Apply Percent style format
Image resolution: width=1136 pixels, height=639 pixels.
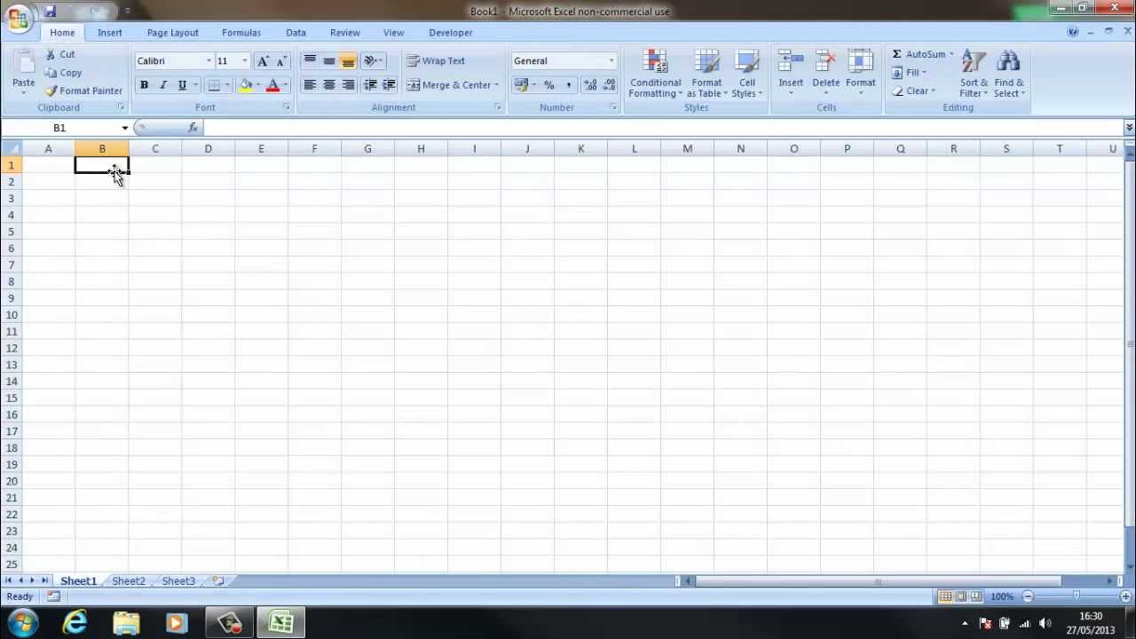pos(548,85)
